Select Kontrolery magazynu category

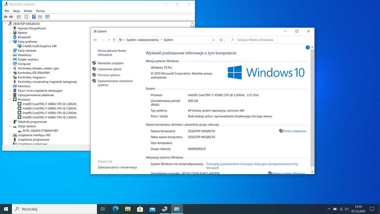[32, 77]
